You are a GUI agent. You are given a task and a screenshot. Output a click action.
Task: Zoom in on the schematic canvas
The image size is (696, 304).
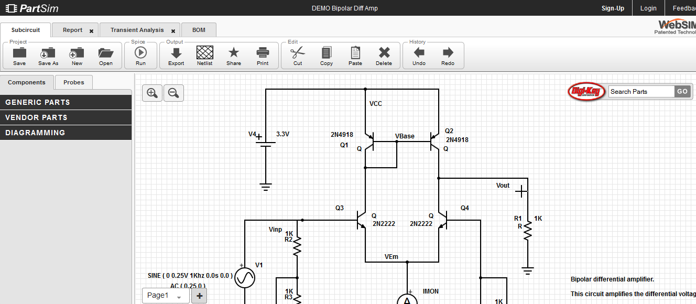(x=152, y=93)
